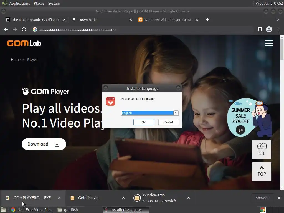This screenshot has height=213, width=284.
Task: Open the GOM Lab hamburger menu
Action: [x=269, y=43]
